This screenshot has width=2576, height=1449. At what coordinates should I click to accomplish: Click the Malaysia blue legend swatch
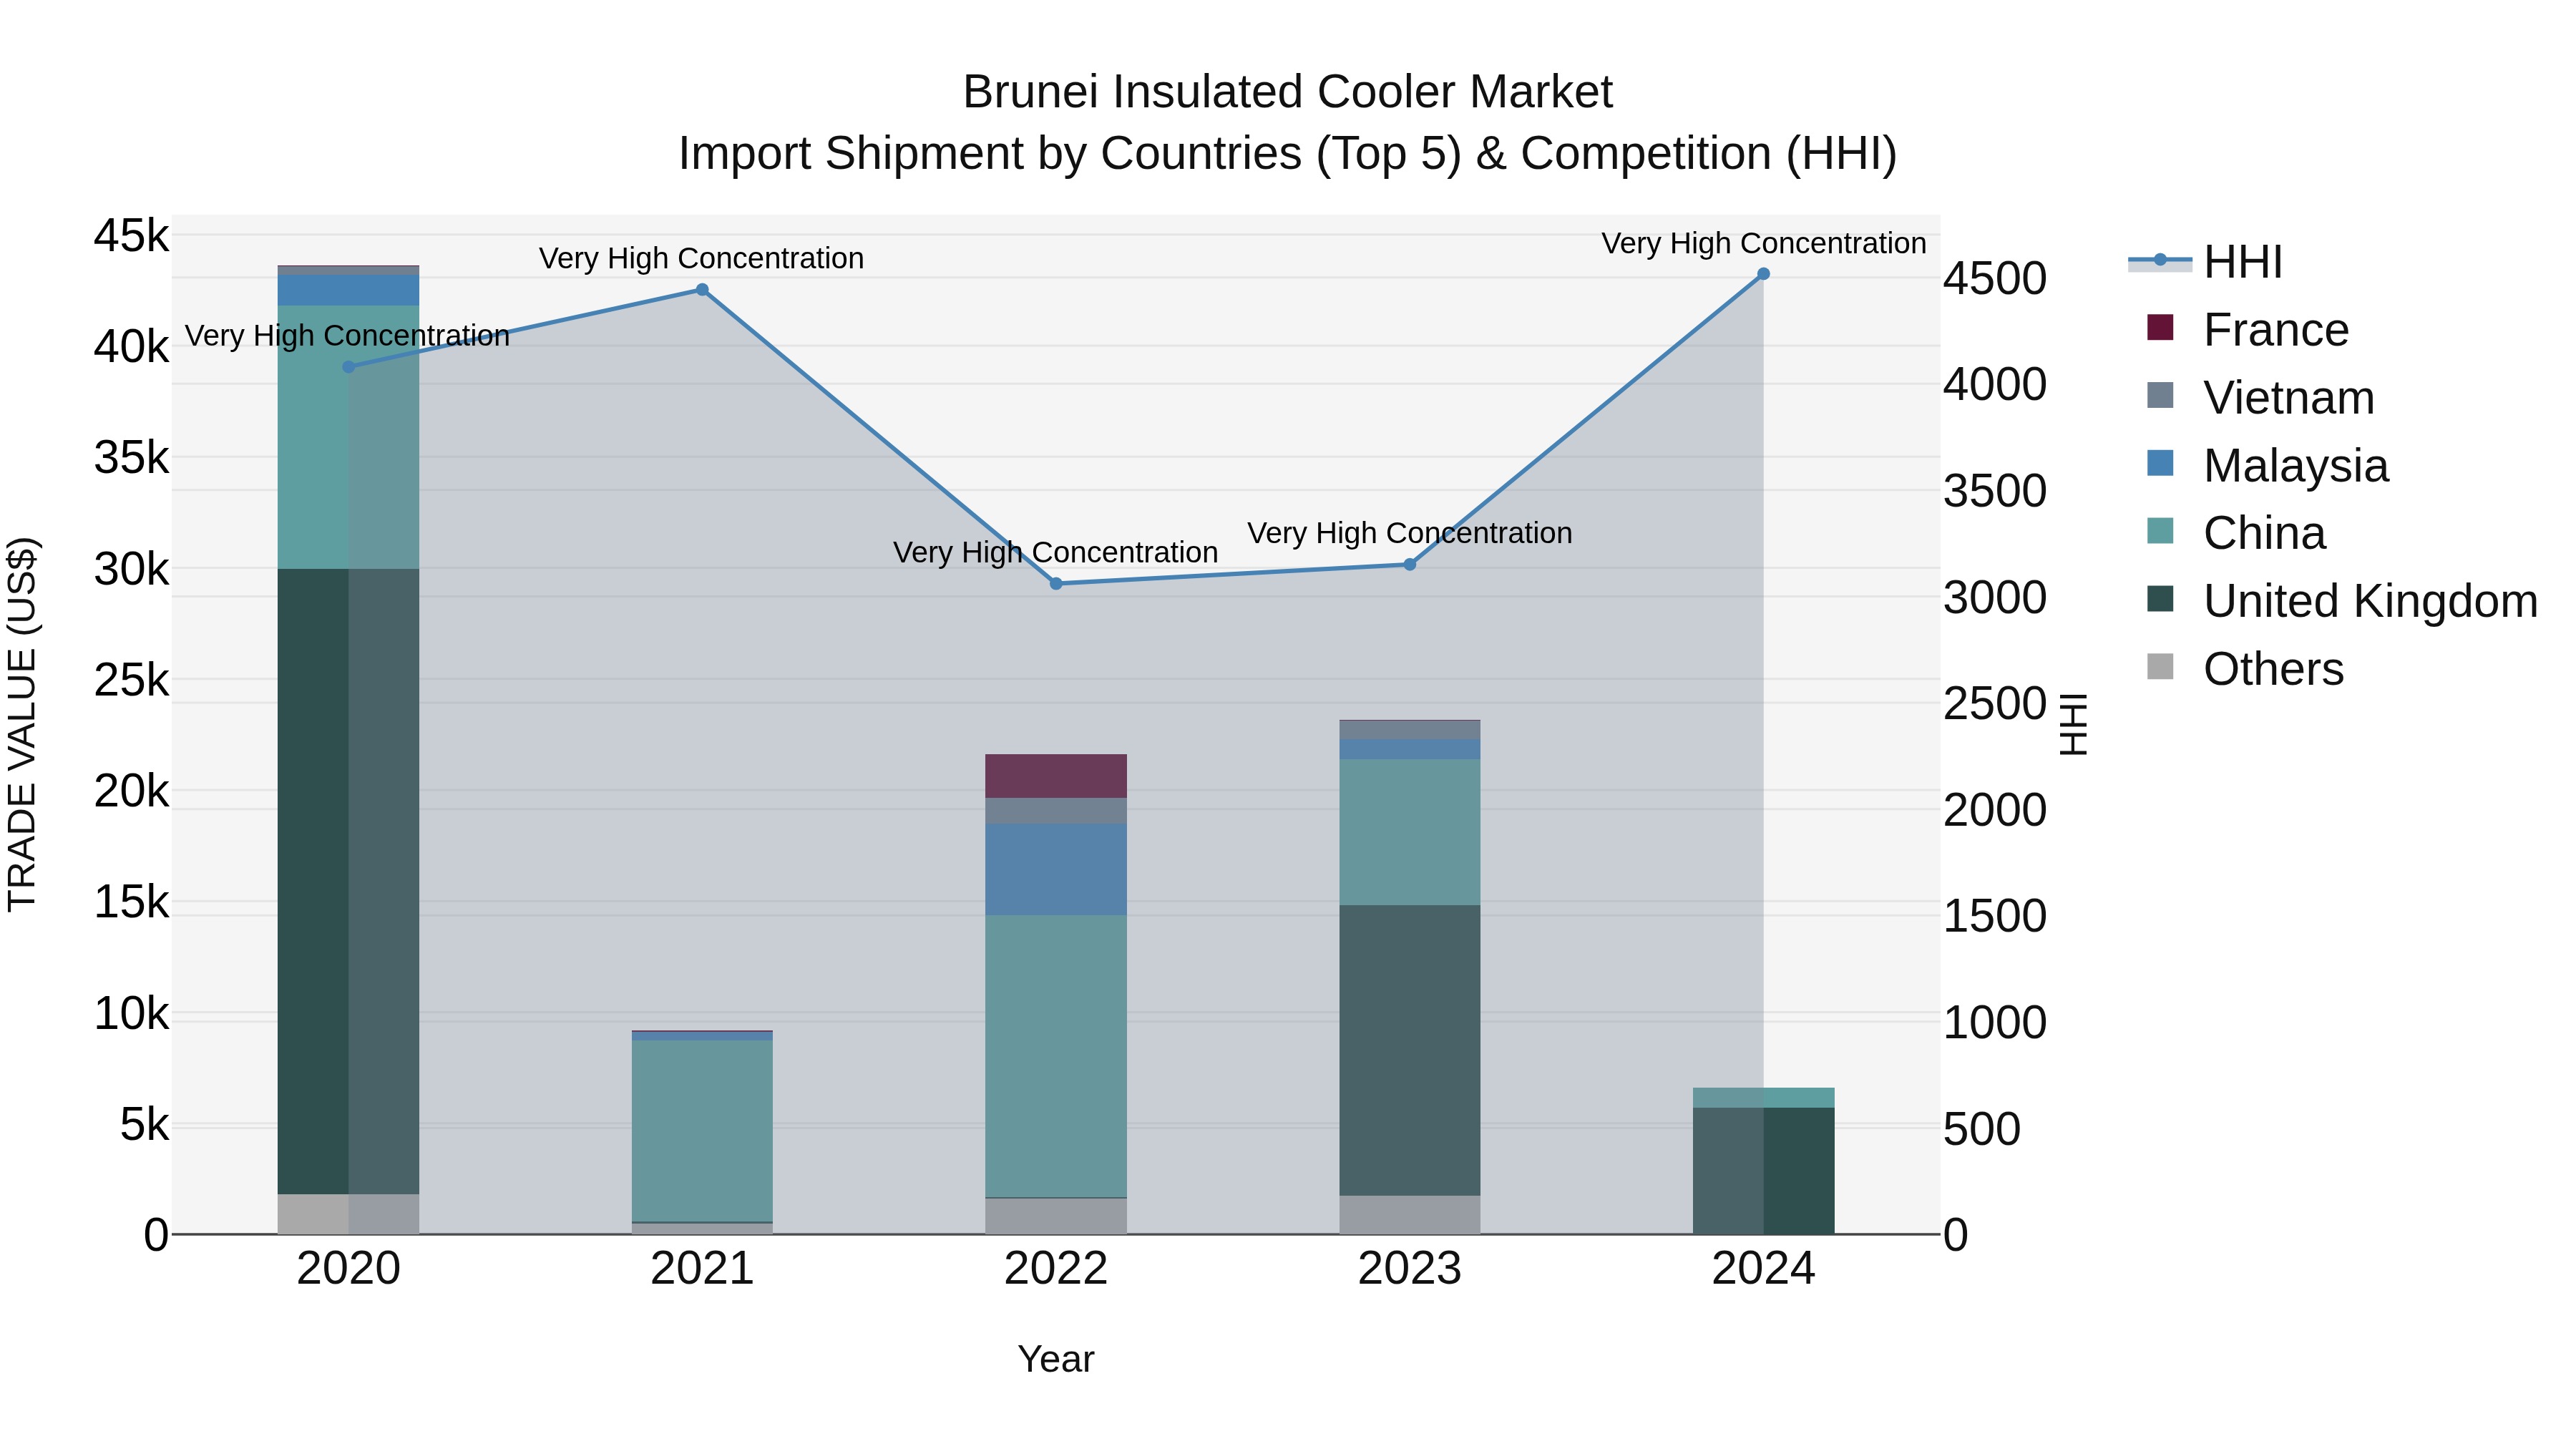2160,464
